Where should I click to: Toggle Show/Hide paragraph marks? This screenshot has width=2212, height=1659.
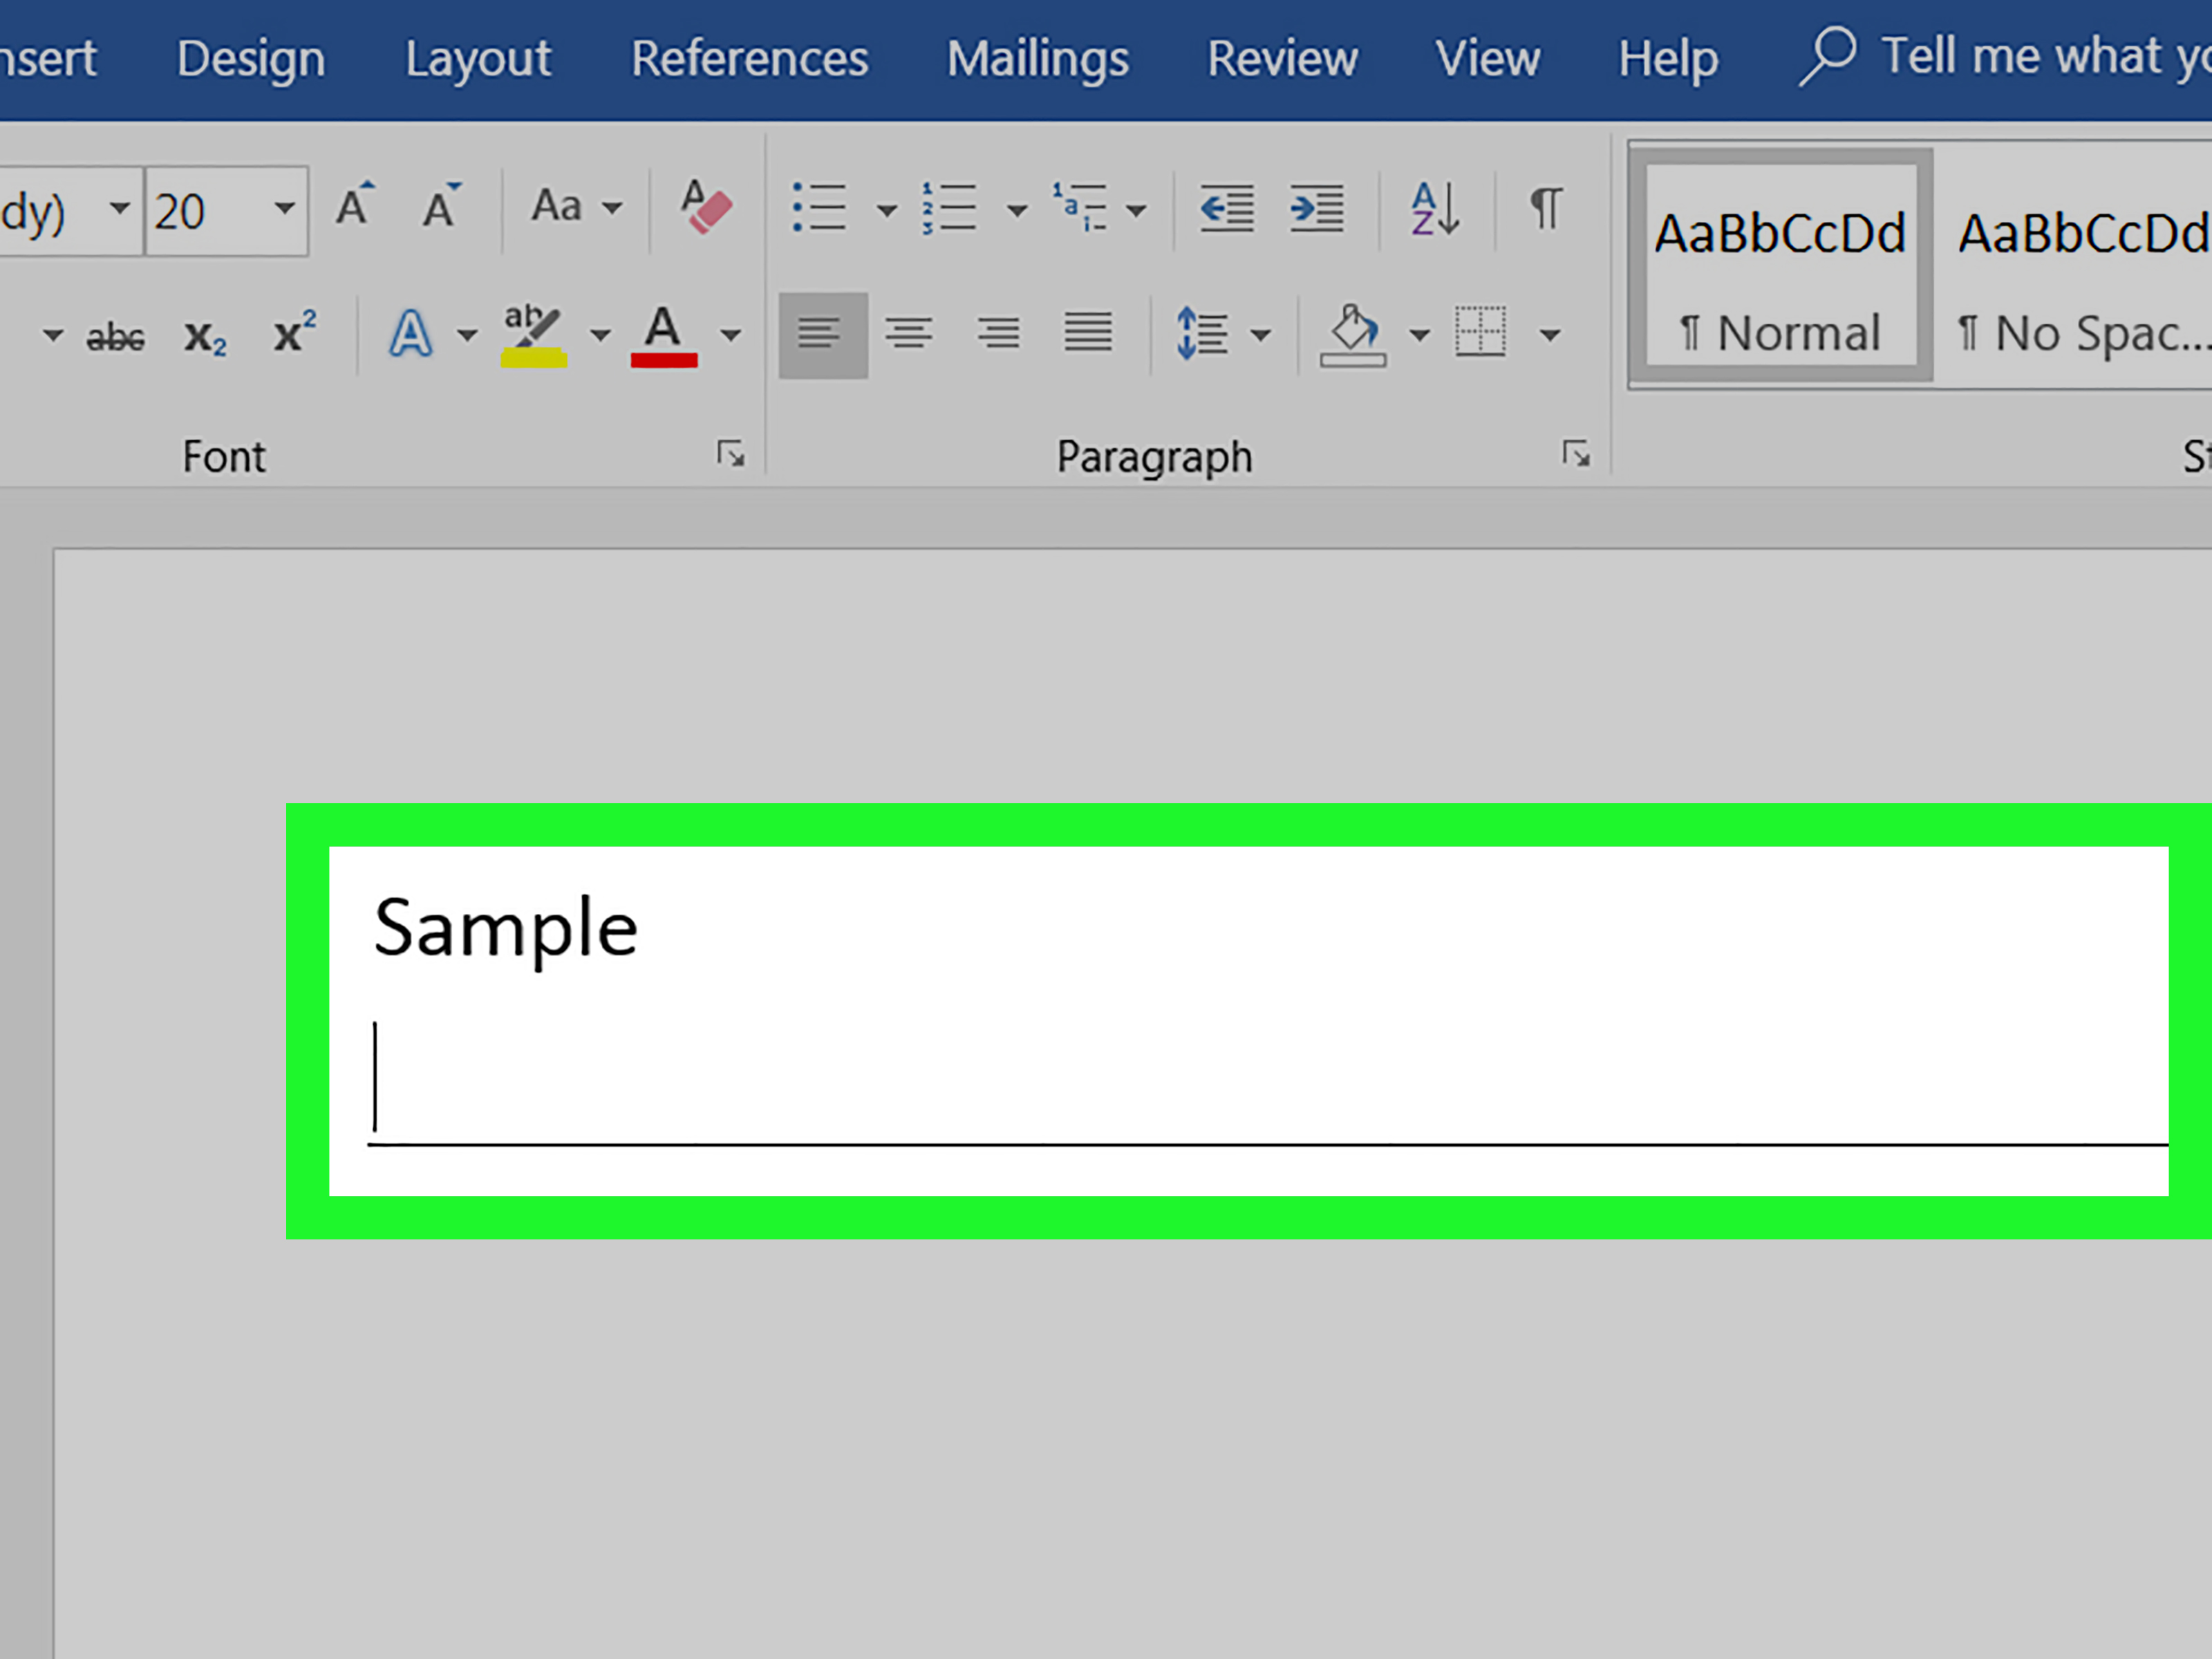coord(1546,208)
